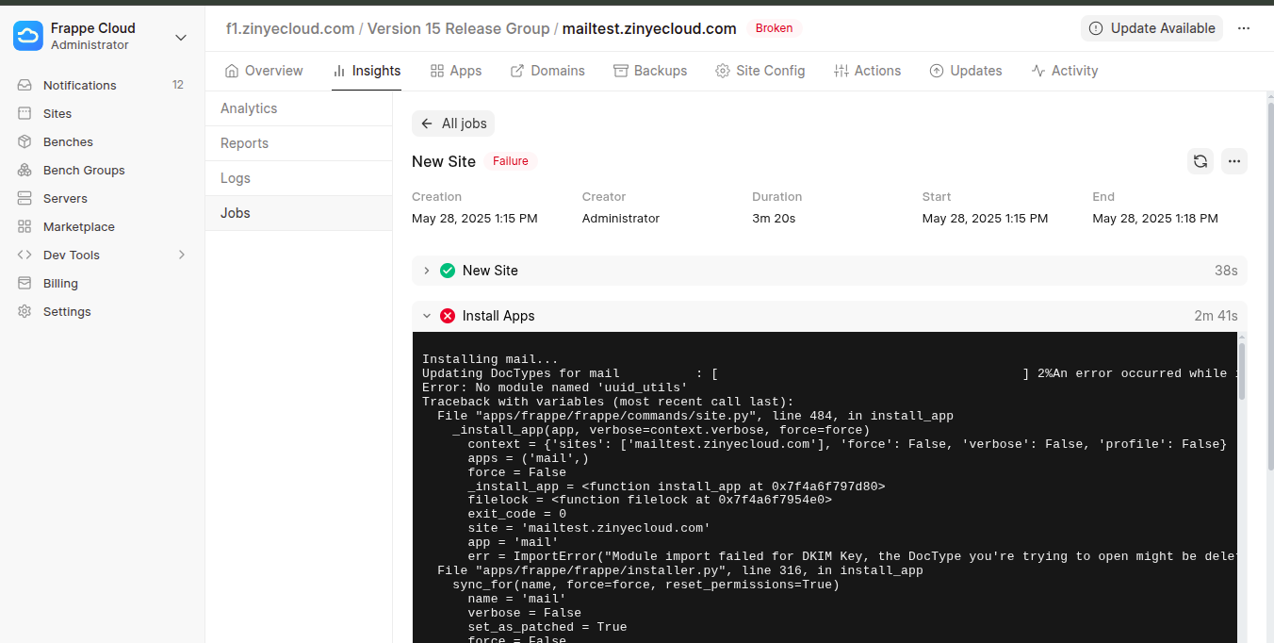This screenshot has width=1274, height=643.
Task: Collapse the Install Apps job step
Action: tap(426, 316)
